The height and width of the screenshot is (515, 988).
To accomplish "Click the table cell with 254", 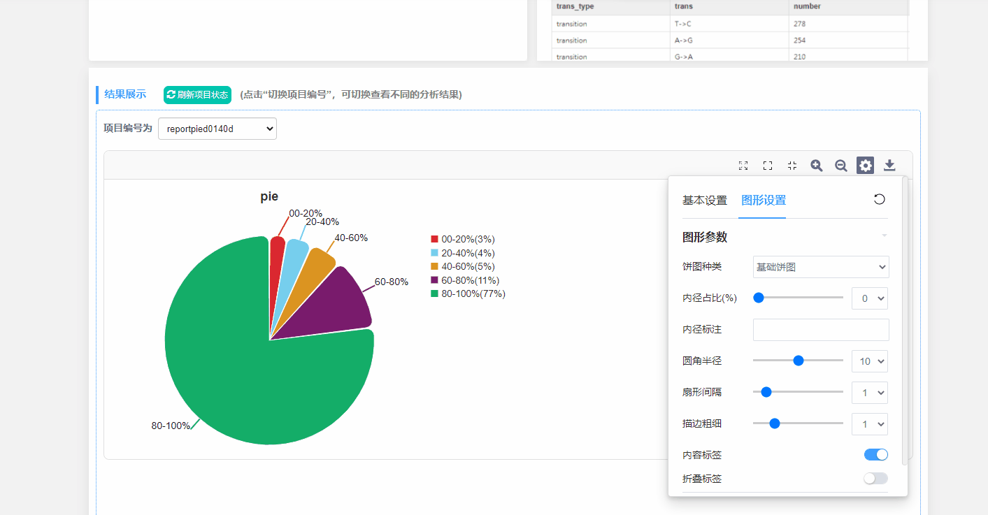I will click(848, 41).
